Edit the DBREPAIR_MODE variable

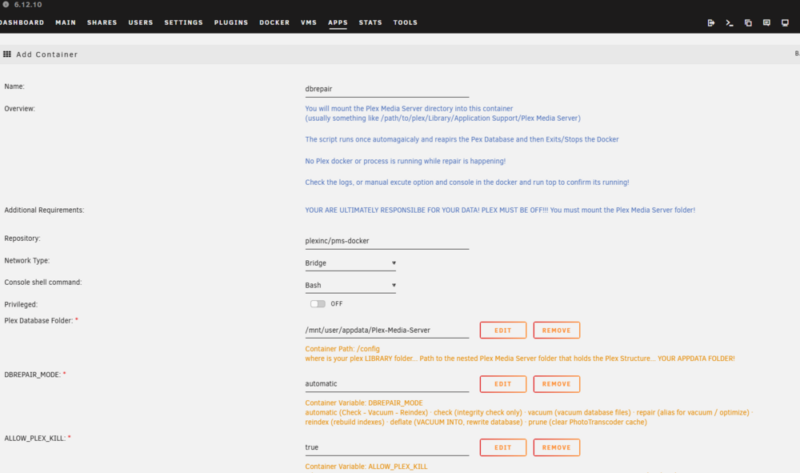tap(503, 383)
